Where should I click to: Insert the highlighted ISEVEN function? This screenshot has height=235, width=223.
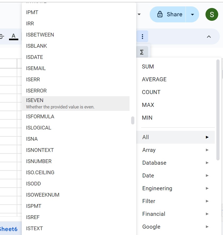pyautogui.click(x=76, y=104)
